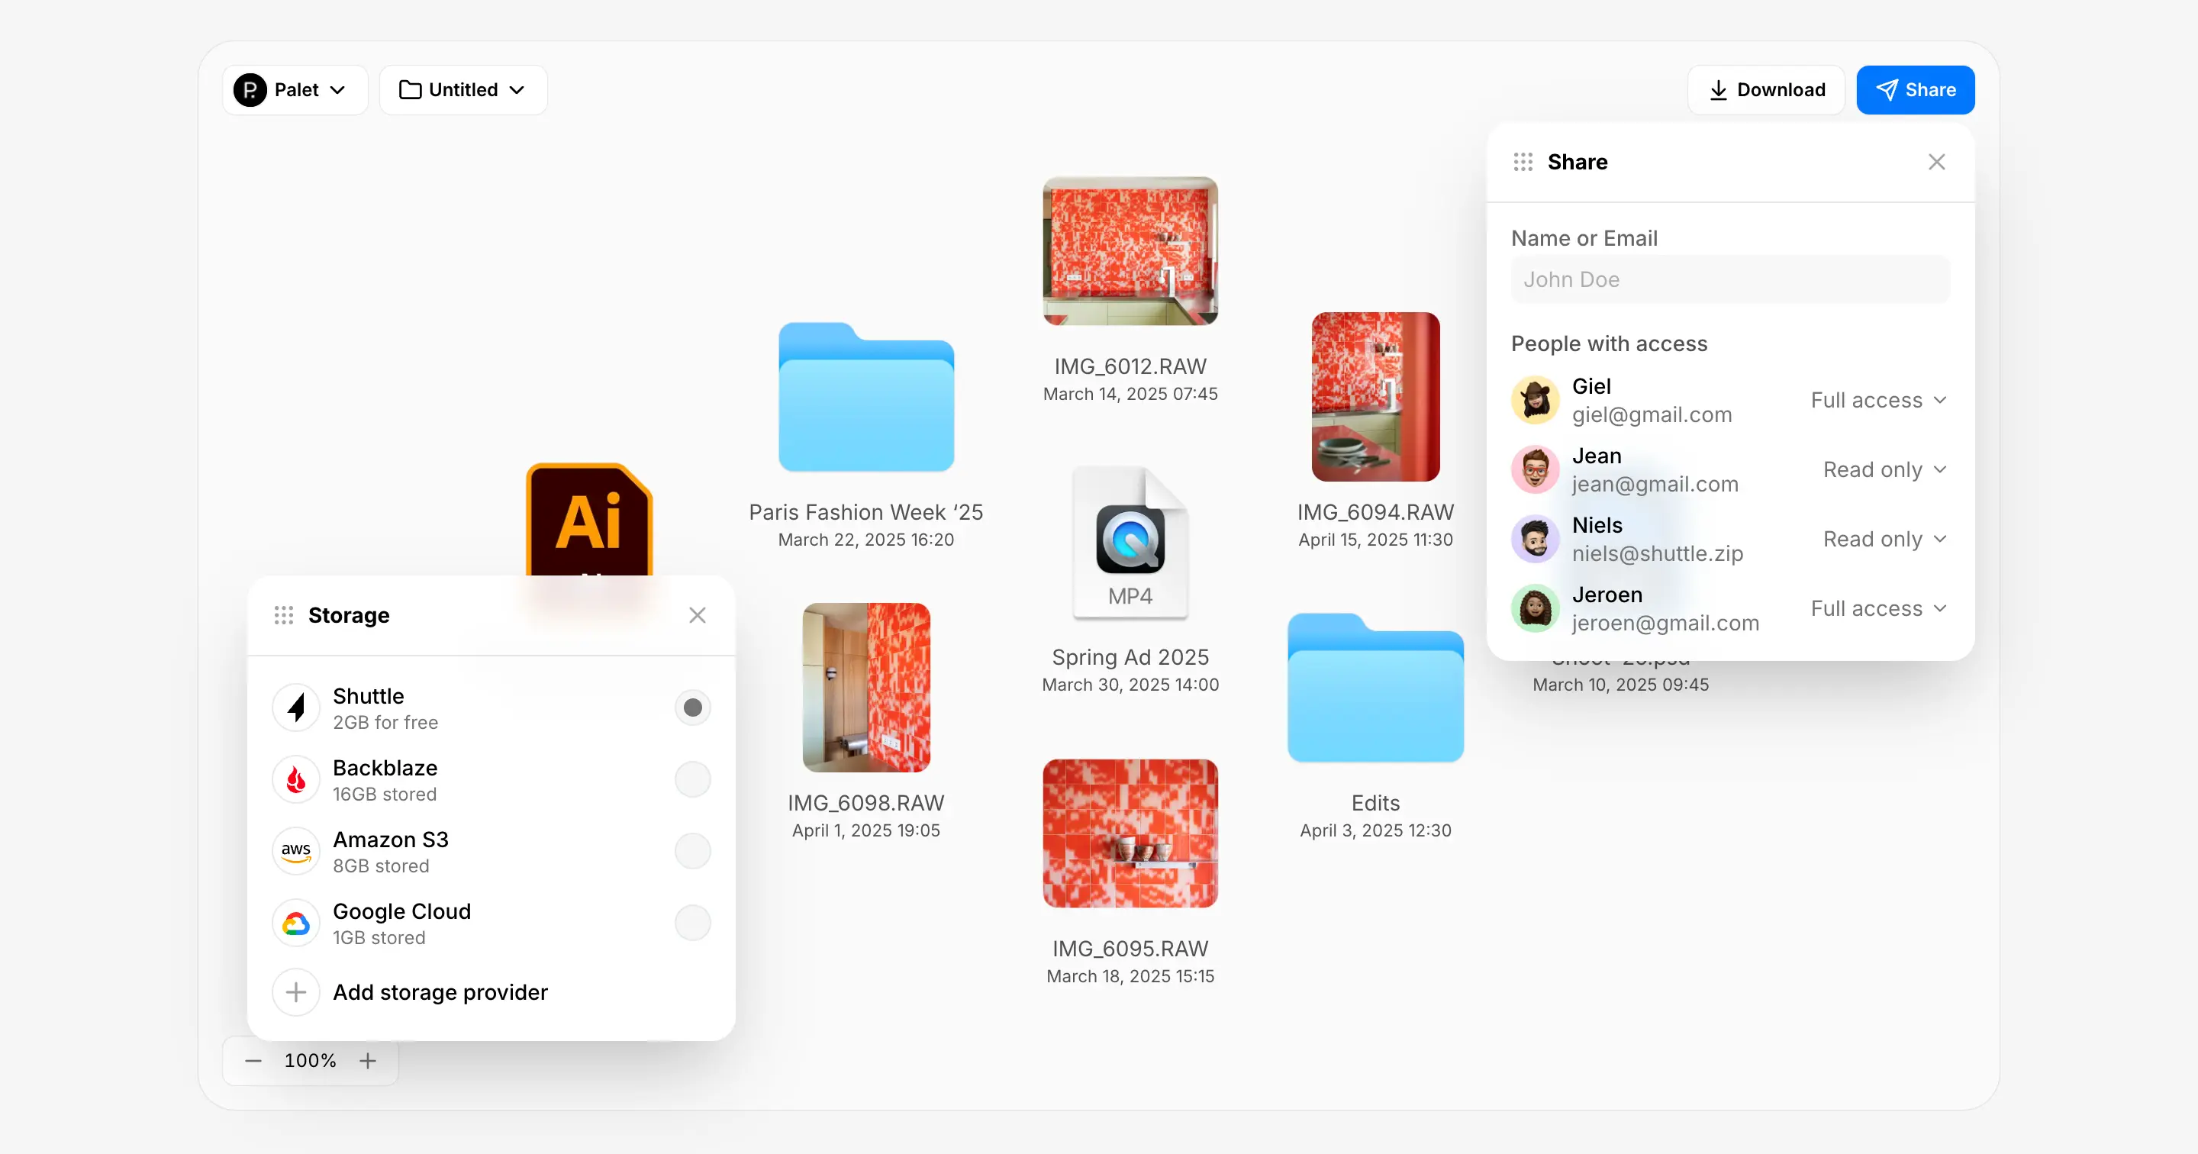The height and width of the screenshot is (1154, 2198).
Task: Change Giel's Full access permission dropdown
Action: point(1879,401)
